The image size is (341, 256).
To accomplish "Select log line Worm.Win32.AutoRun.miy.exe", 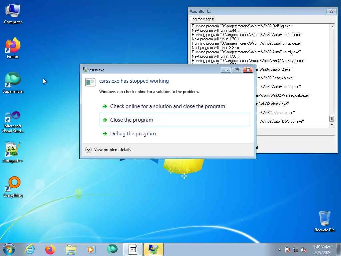I will pos(246,52).
